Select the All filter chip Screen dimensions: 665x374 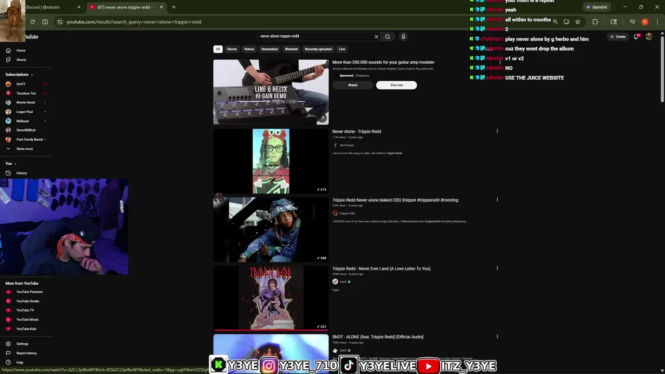(x=218, y=49)
